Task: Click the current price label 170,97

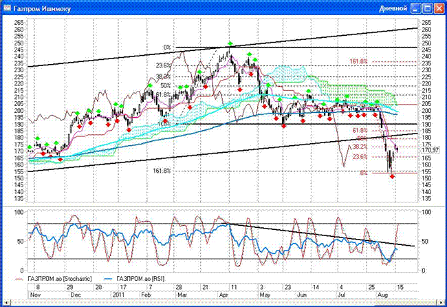Action: click(x=430, y=149)
